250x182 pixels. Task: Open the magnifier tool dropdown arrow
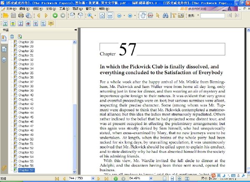(x=95, y=16)
